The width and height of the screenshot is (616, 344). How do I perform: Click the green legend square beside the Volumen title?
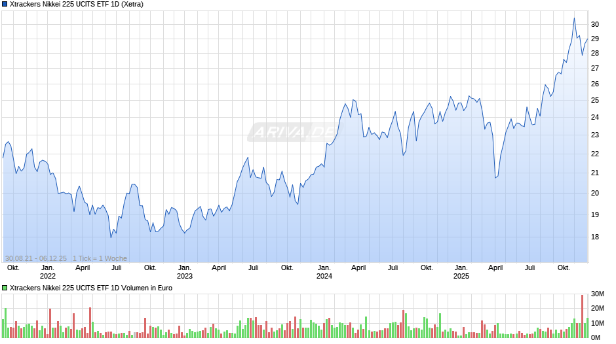5,288
